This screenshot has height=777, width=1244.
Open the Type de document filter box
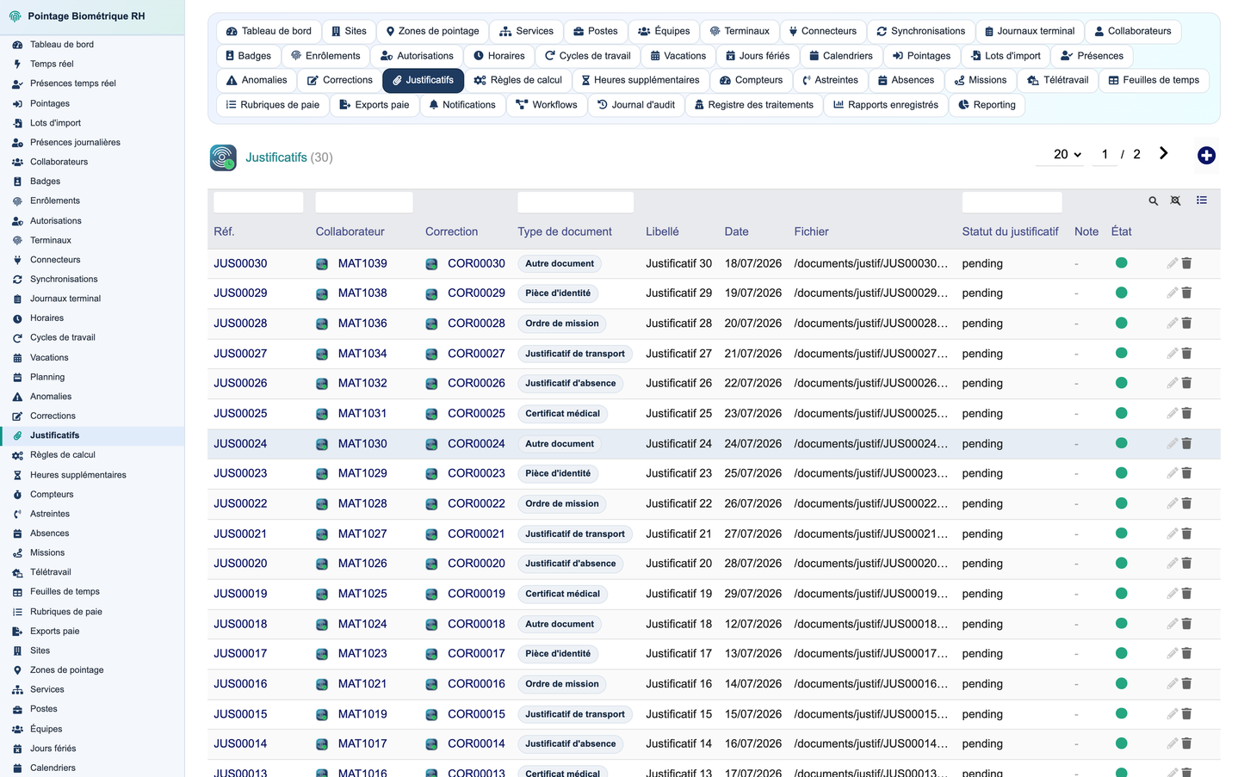click(575, 202)
